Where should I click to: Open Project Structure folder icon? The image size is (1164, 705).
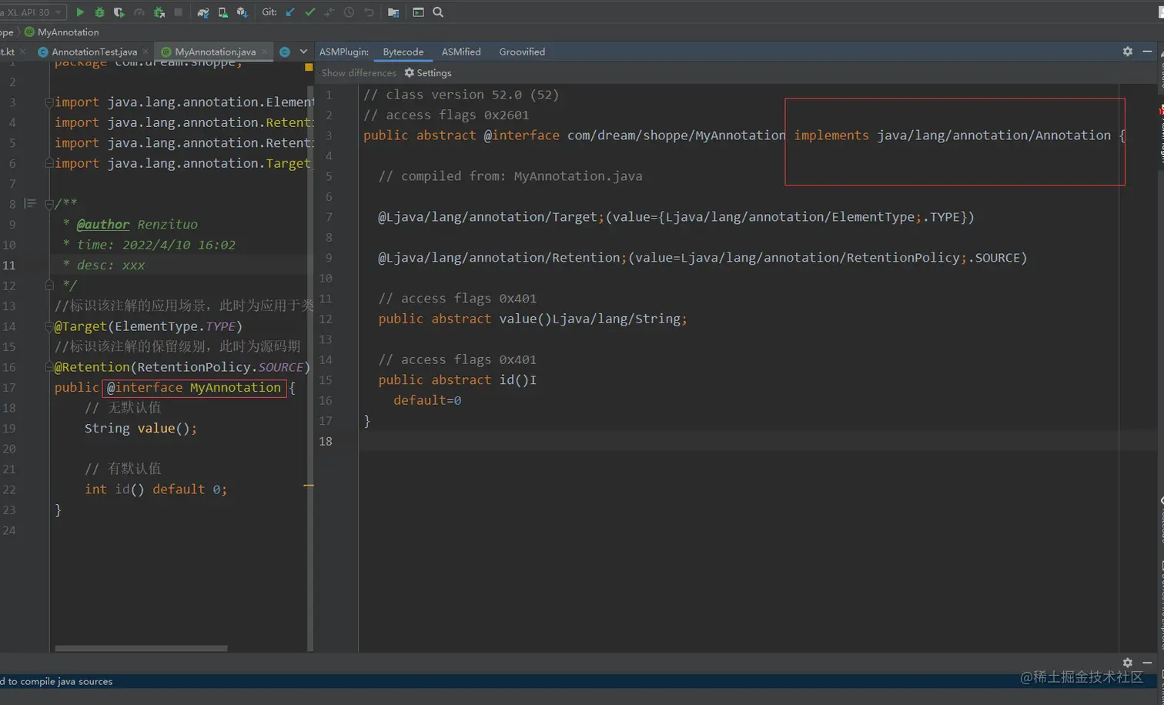pos(393,12)
